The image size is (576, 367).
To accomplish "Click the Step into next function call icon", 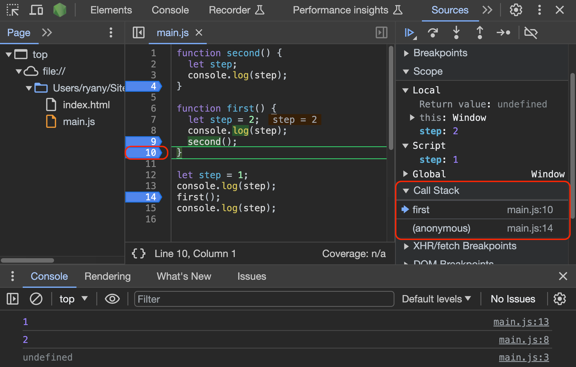I will click(x=456, y=32).
